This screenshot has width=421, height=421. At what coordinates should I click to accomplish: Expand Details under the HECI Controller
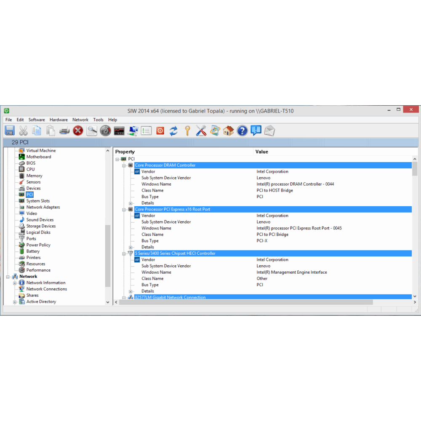[131, 291]
